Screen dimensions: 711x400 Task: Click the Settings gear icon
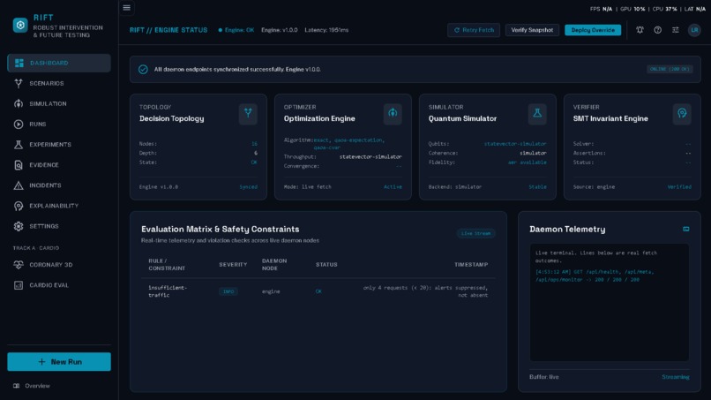[19, 226]
